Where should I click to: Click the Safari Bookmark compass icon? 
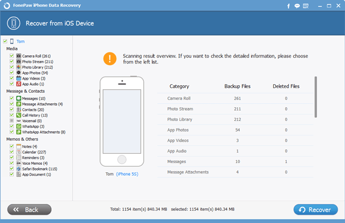pos(19,169)
